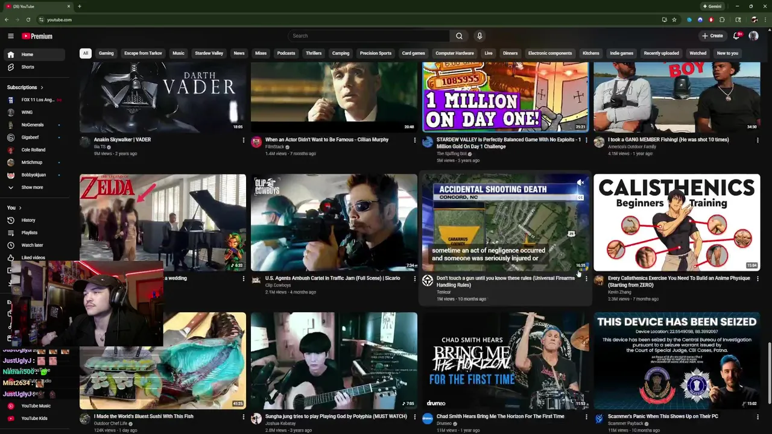Open Drumeo channel avatar
Image resolution: width=772 pixels, height=434 pixels.
pyautogui.click(x=428, y=419)
